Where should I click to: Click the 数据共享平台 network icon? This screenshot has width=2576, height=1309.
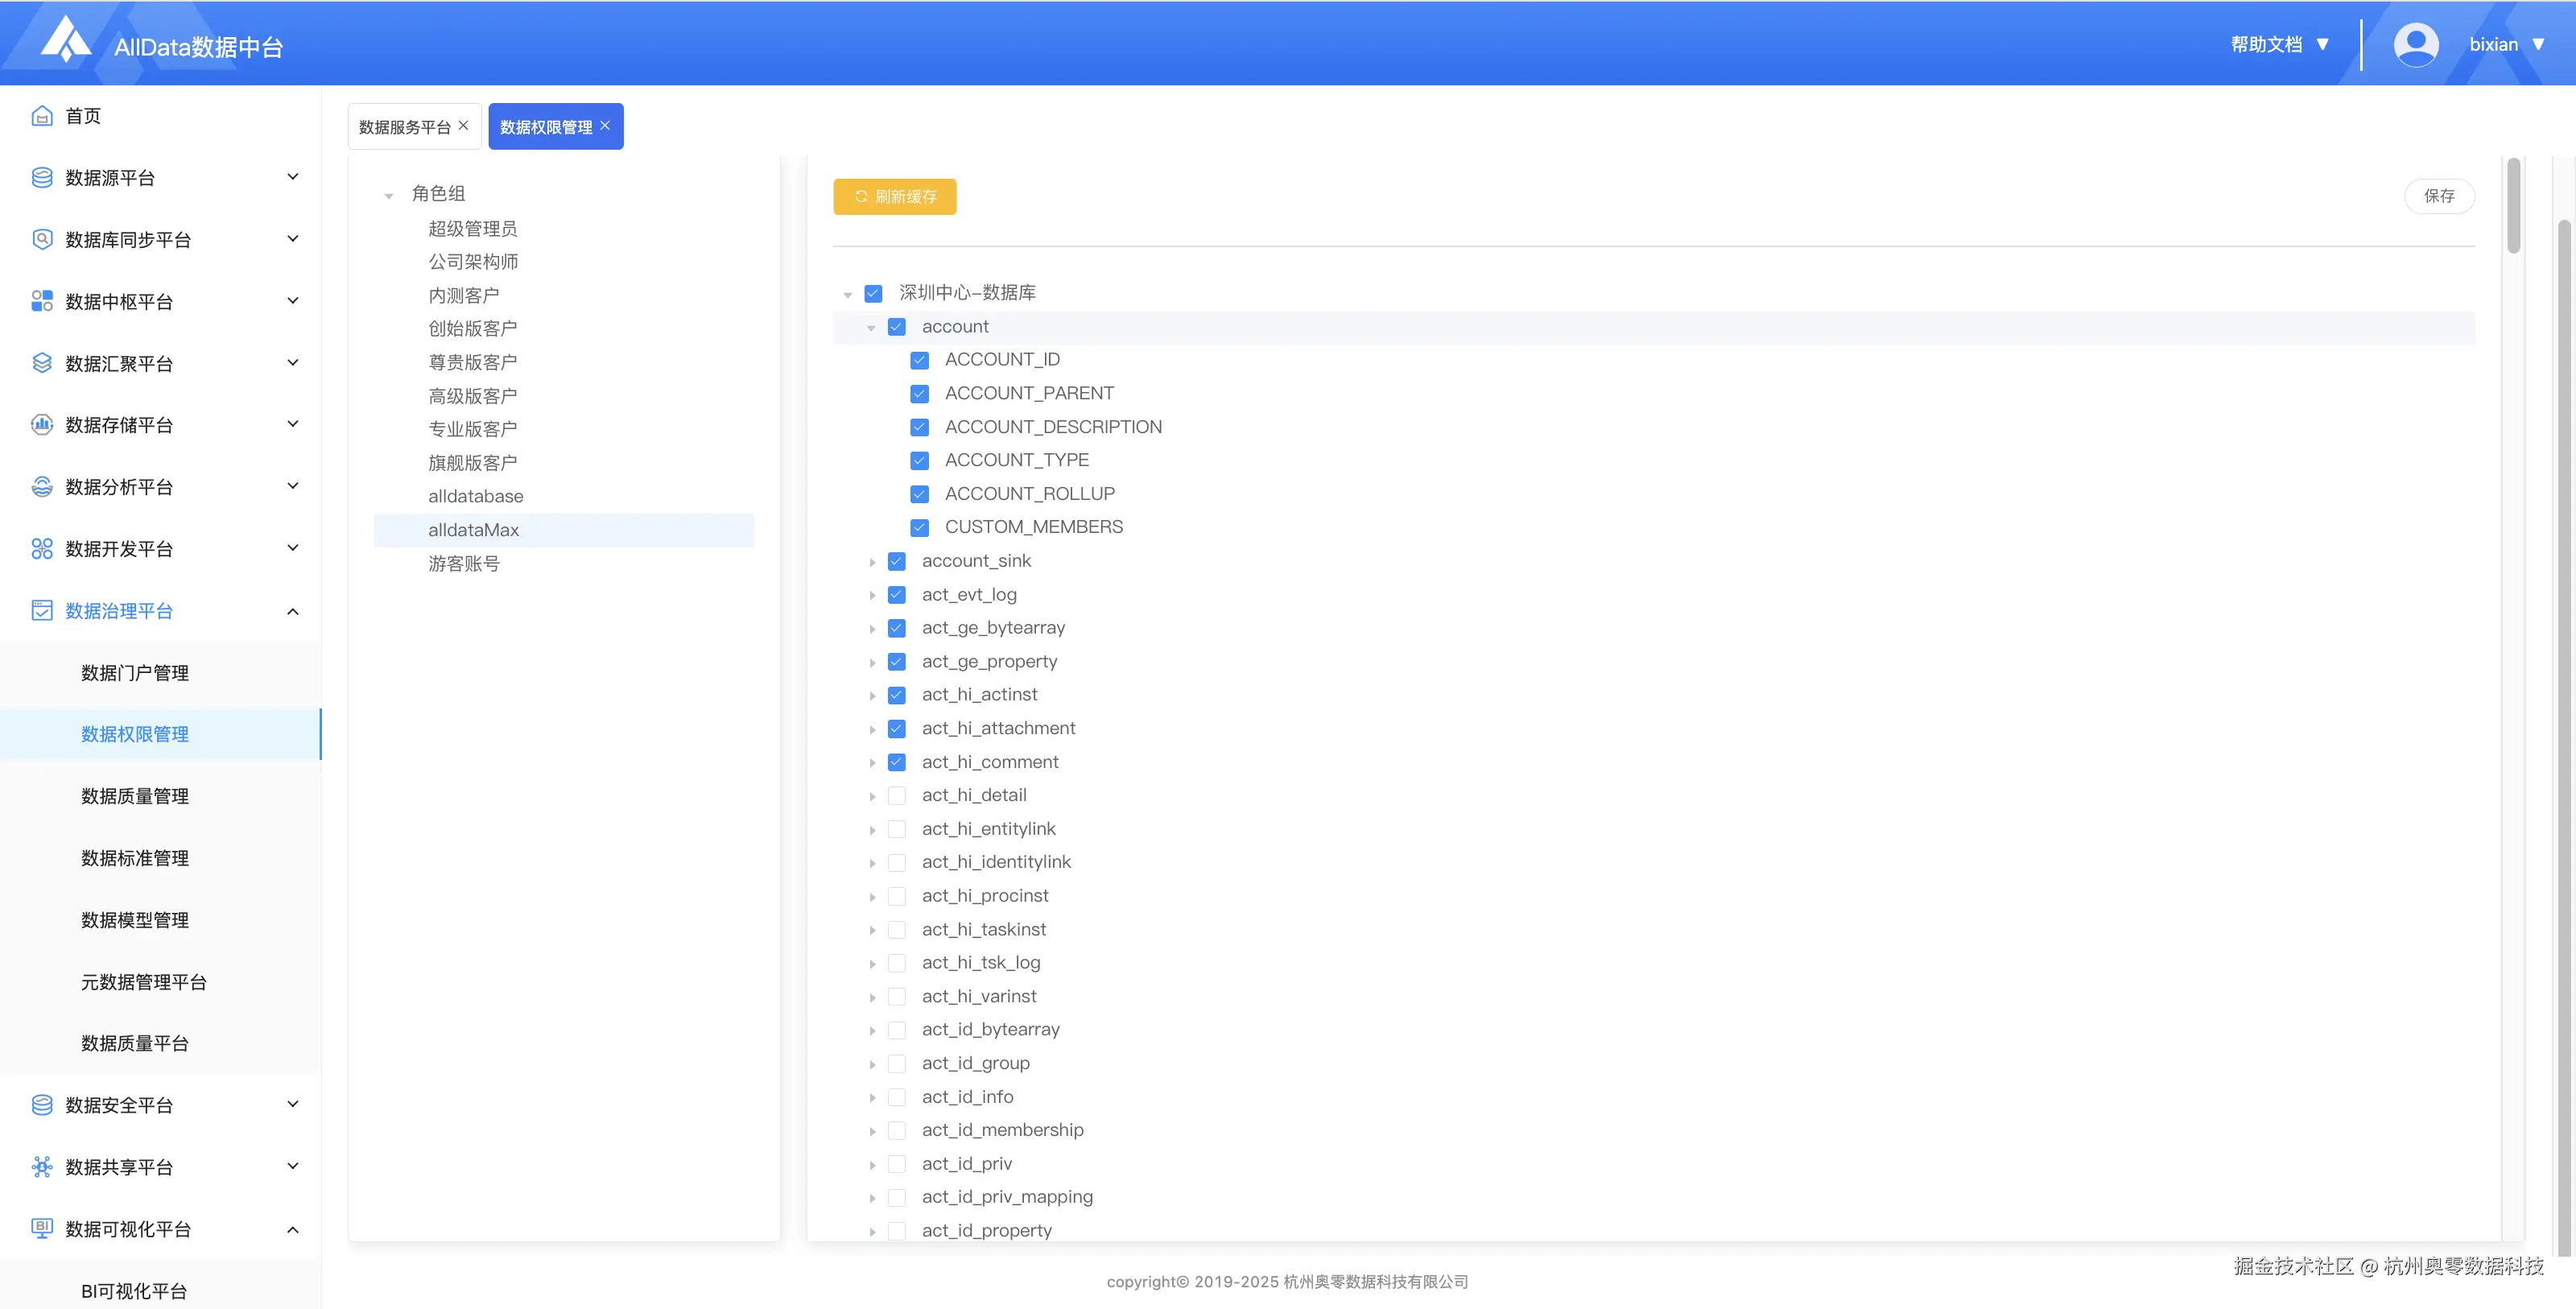pyautogui.click(x=41, y=1167)
